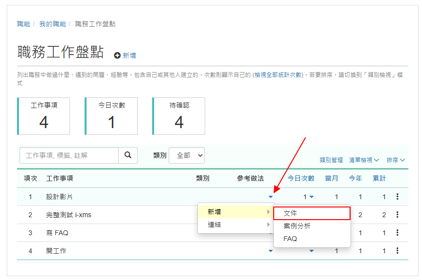The width and height of the screenshot is (422, 280).
Task: Sort by 累計 column header
Action: pyautogui.click(x=379, y=178)
